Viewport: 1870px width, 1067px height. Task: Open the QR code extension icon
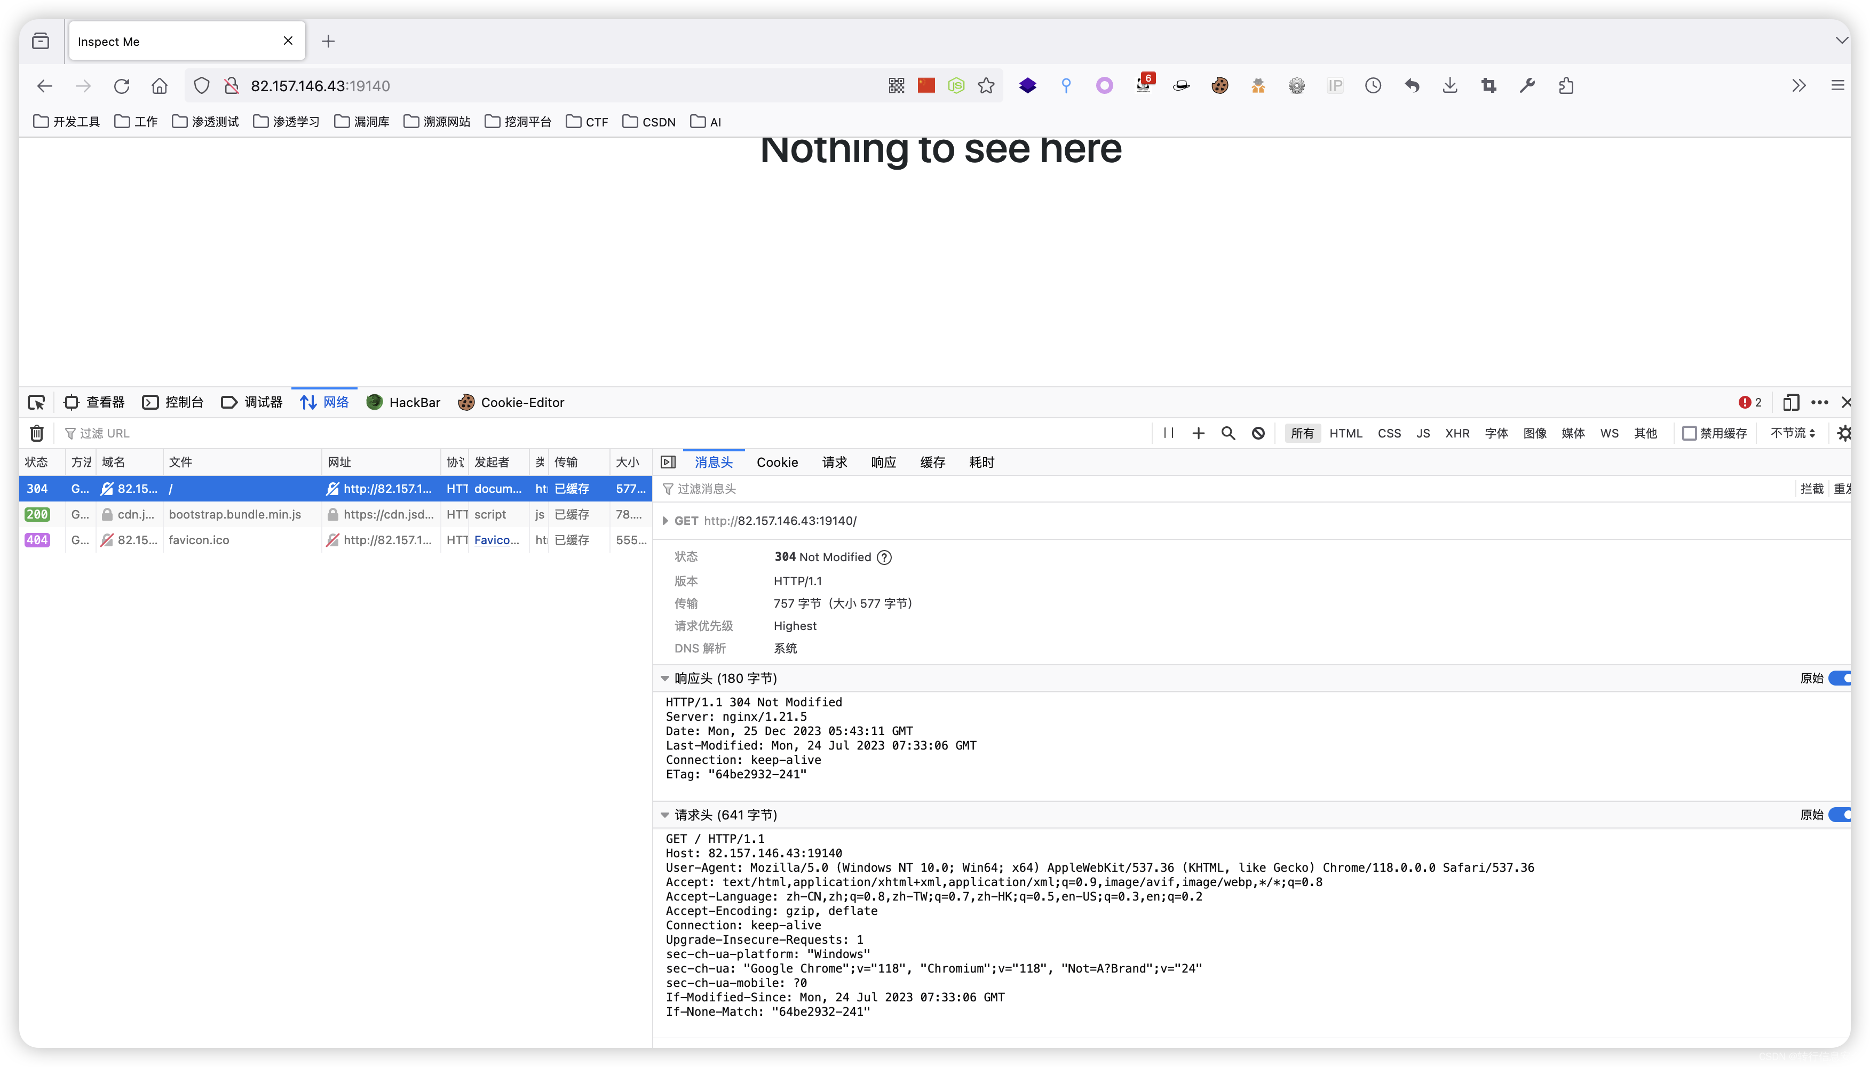coord(897,86)
